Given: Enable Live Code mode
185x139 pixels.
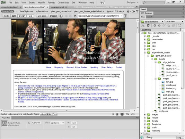Looking at the screenshot, I should (x=42, y=16).
